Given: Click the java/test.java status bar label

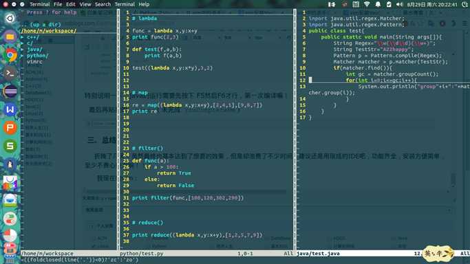Looking at the screenshot, I should pos(318,254).
